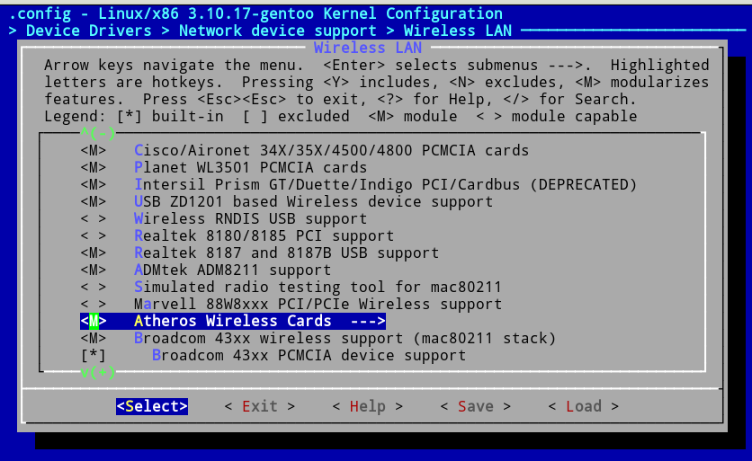This screenshot has height=461, width=752.
Task: Select Cisco/Aironet 34X/35X/4500/4800 PCMCIA cards entry
Action: pyautogui.click(x=331, y=150)
